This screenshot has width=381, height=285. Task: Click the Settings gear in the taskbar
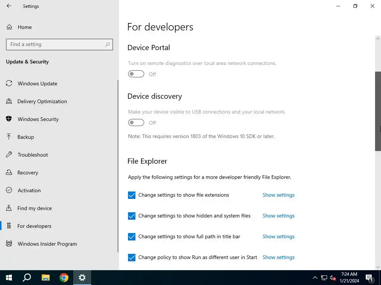82,278
